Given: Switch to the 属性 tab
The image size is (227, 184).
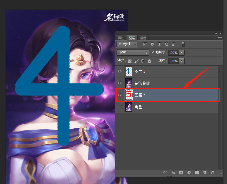Looking at the screenshot, I should coord(121,38).
